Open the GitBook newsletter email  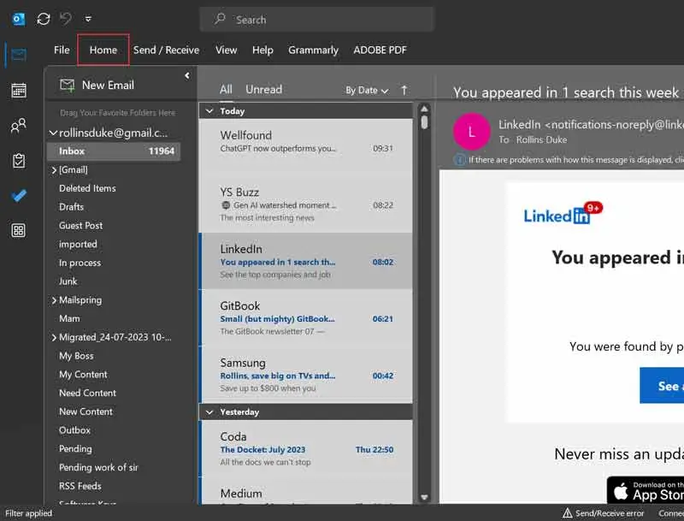click(305, 317)
